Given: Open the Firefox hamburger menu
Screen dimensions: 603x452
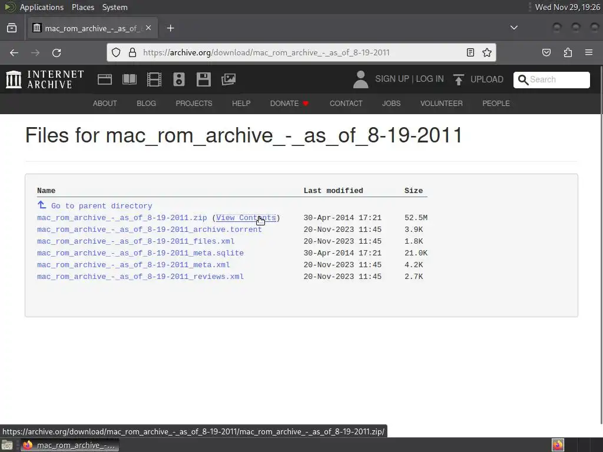Looking at the screenshot, I should tap(589, 52).
